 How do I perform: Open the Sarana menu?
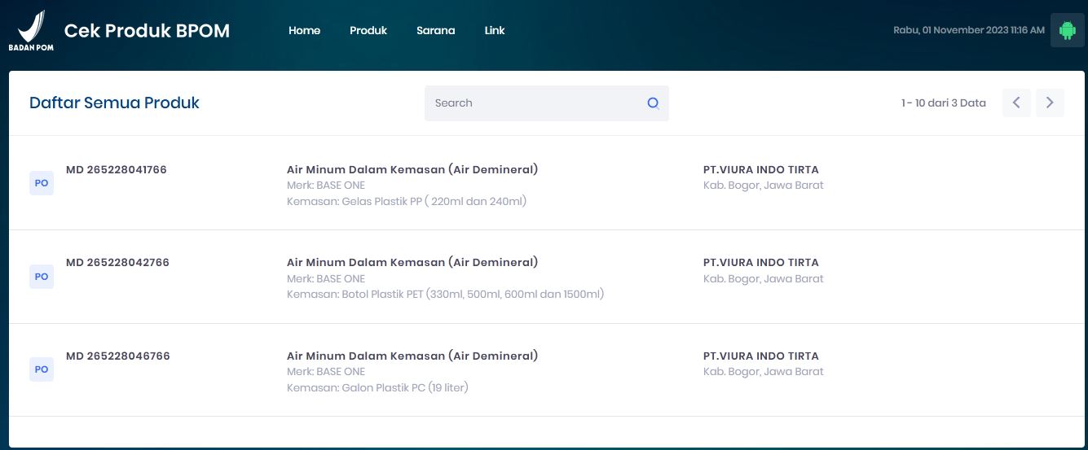point(436,30)
